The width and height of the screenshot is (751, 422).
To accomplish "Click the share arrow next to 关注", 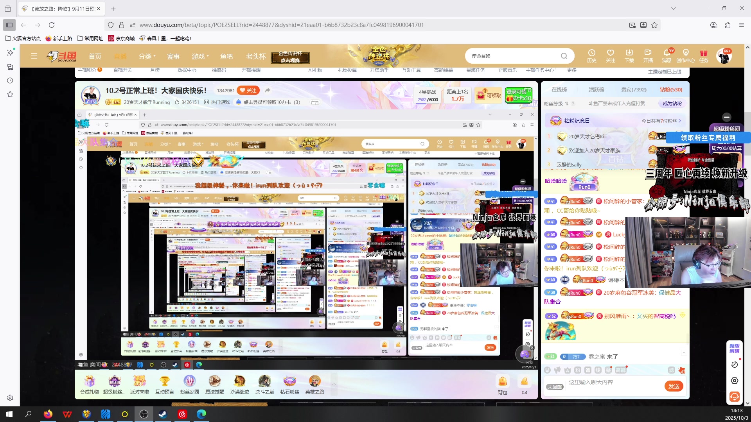I will pos(268,90).
